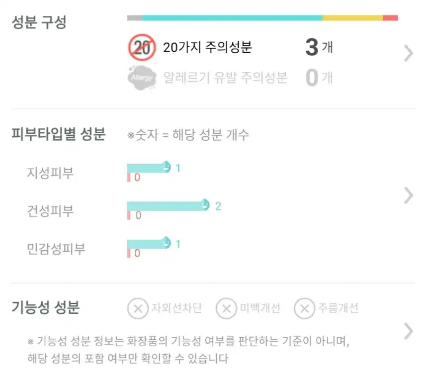Expand 피부타입별 성분 details via chevron

[408, 195]
